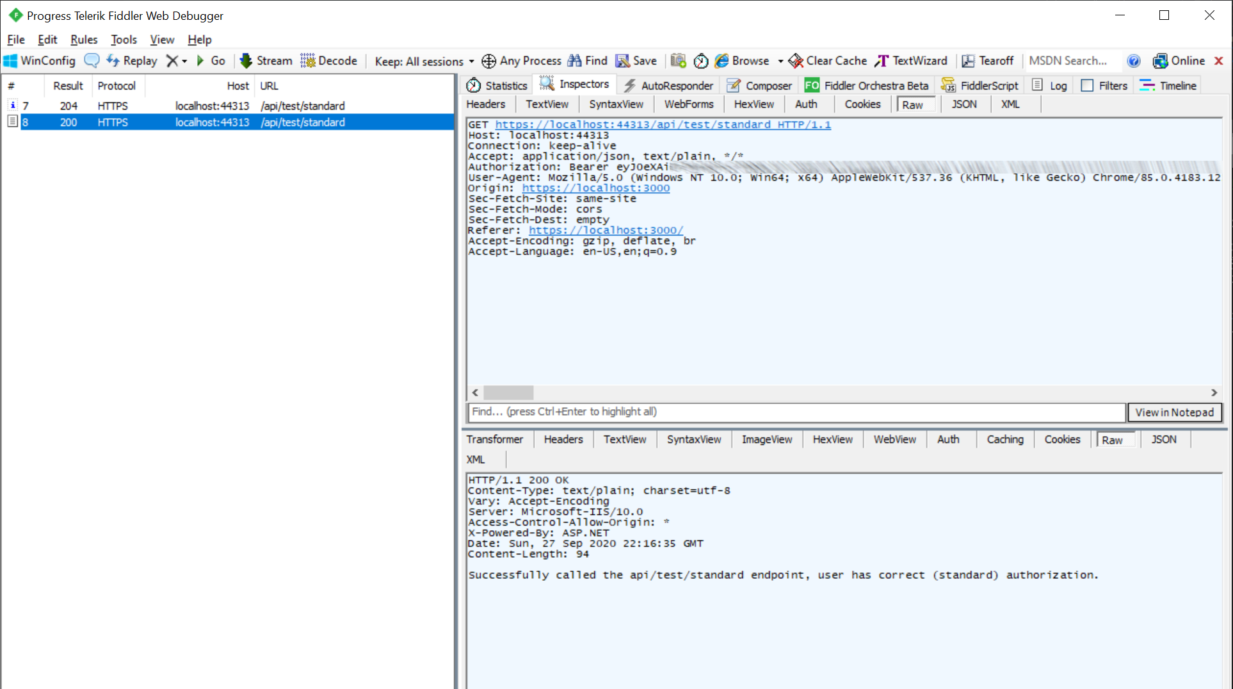Replay the selected session
The image size is (1233, 689).
pyautogui.click(x=132, y=61)
